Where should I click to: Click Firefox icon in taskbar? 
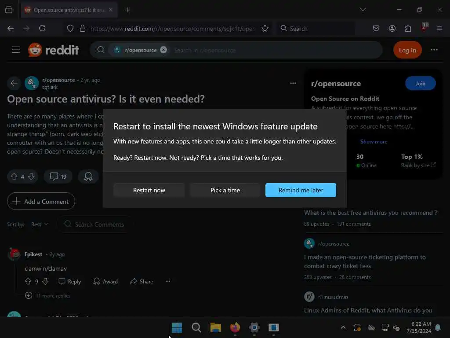235,327
